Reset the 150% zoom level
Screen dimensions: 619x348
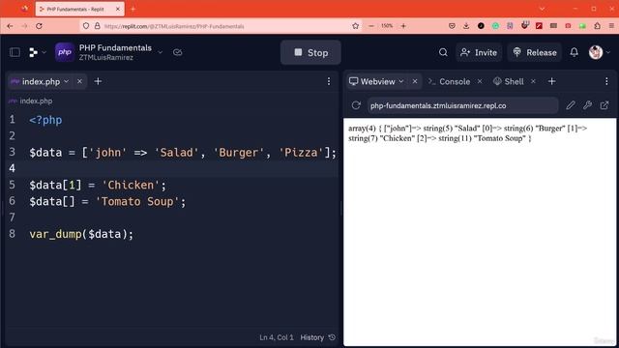pyautogui.click(x=387, y=26)
